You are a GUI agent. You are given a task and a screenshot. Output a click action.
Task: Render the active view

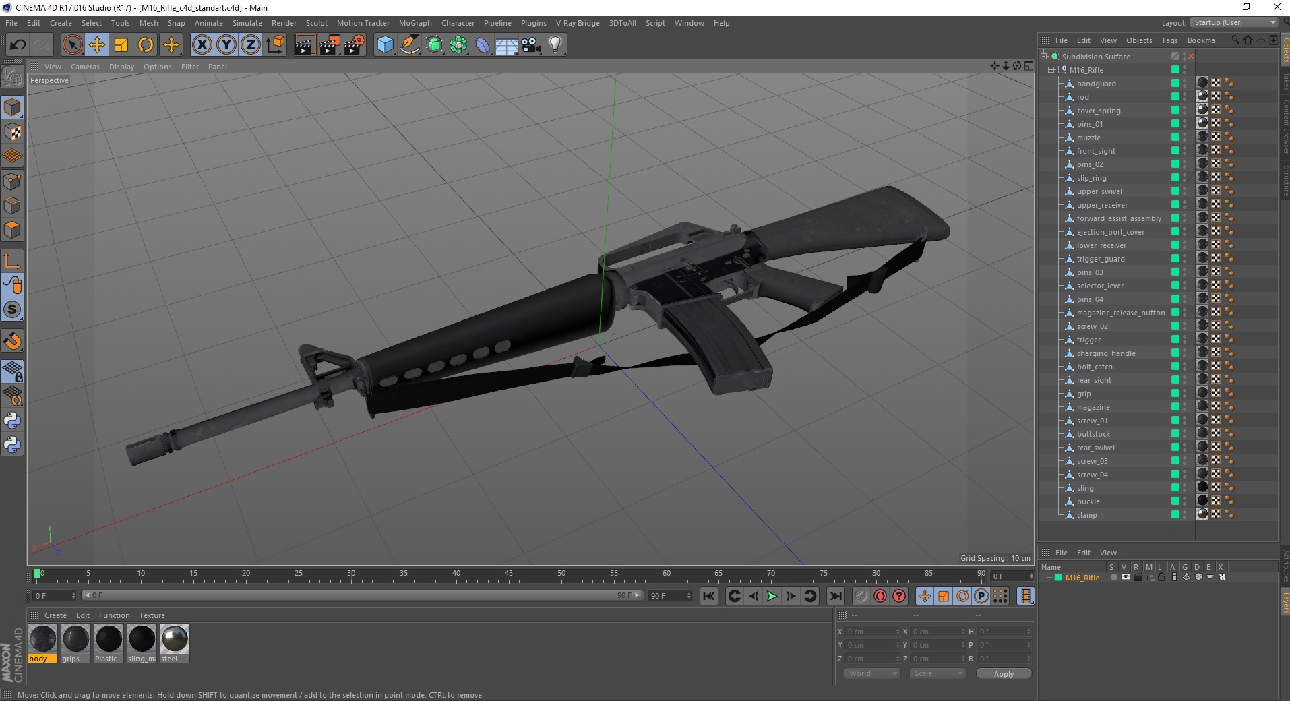pos(305,45)
